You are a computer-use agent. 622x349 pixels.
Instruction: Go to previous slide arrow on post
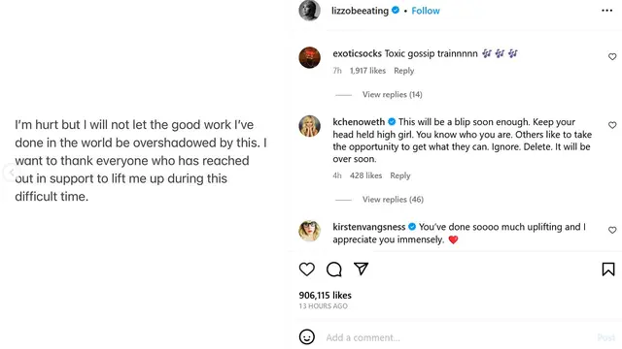point(11,173)
